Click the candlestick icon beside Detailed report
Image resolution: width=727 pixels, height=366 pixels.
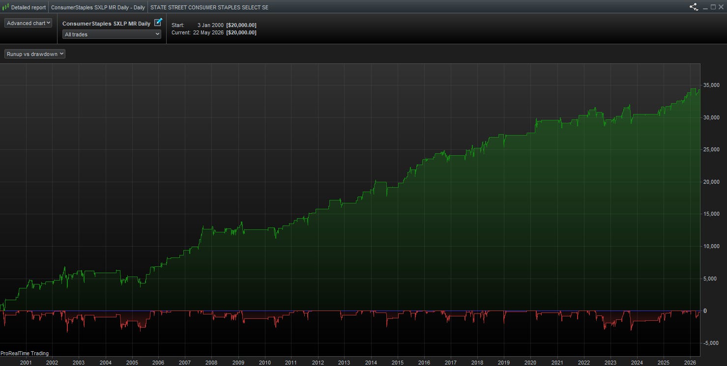click(x=5, y=7)
